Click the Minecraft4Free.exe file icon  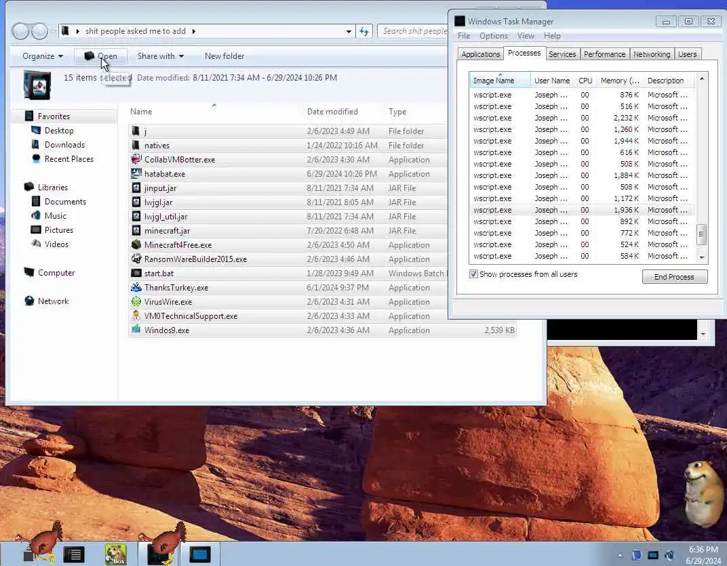click(x=136, y=245)
